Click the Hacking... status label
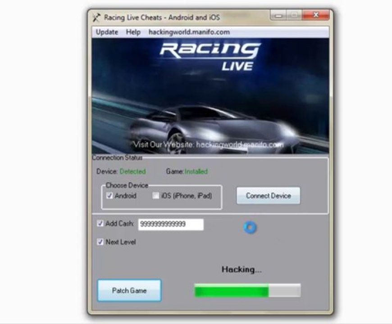Image resolution: width=392 pixels, height=324 pixels. tap(242, 270)
